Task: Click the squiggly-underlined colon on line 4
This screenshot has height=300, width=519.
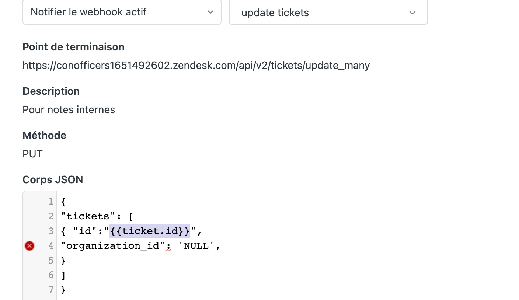Action: click(x=169, y=246)
